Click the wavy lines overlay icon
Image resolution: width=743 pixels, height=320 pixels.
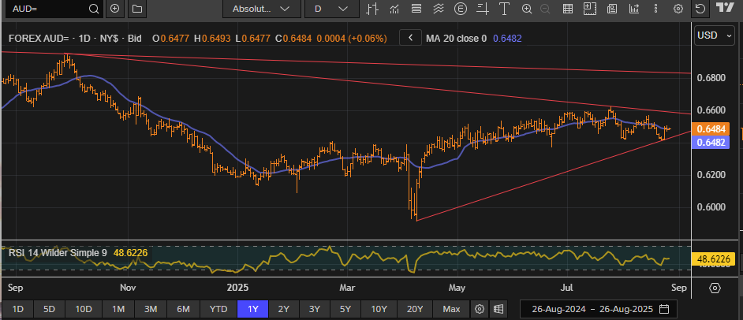(439, 9)
